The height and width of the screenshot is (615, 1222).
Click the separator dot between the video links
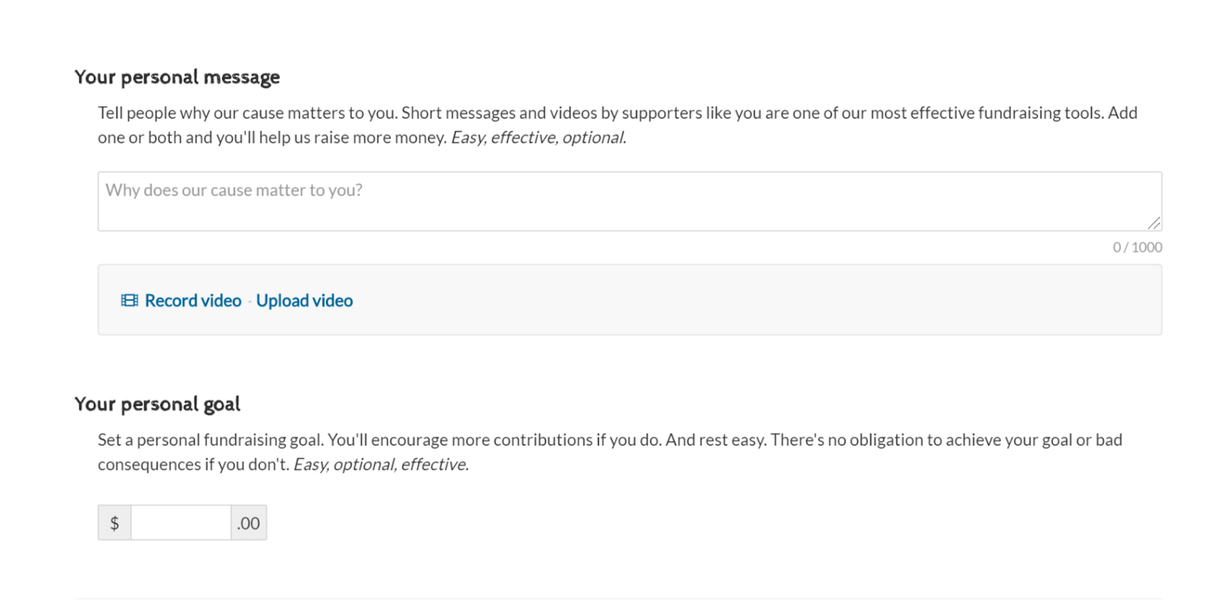[x=249, y=302]
